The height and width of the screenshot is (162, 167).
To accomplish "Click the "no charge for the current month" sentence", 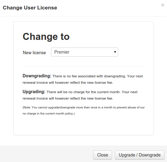I will click(x=84, y=92).
